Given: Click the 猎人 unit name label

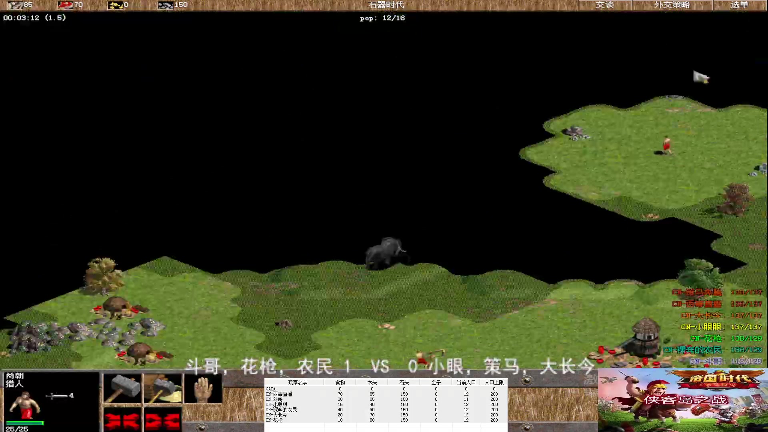Looking at the screenshot, I should coord(14,384).
